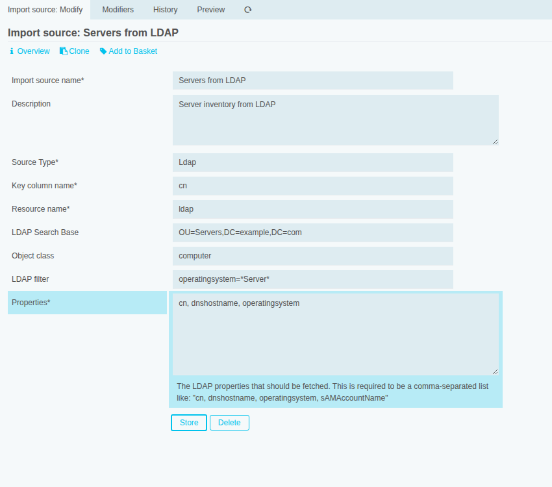The image size is (552, 487).
Task: Click the 'Object class' label
Action: (32, 256)
